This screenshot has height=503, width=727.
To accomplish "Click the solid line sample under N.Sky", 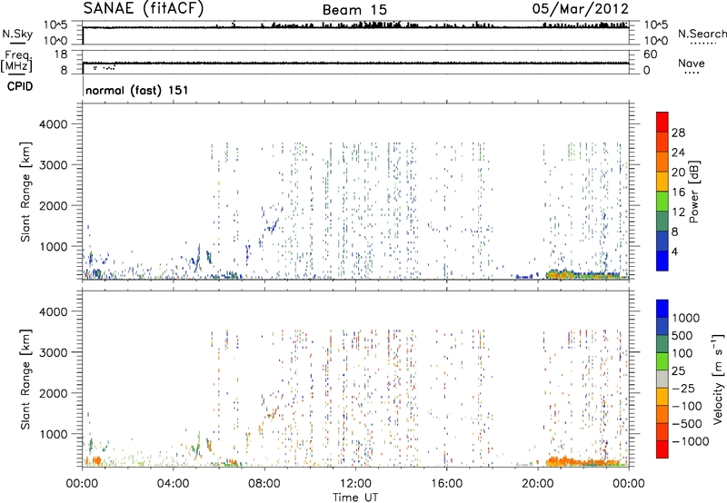I will click(x=17, y=43).
